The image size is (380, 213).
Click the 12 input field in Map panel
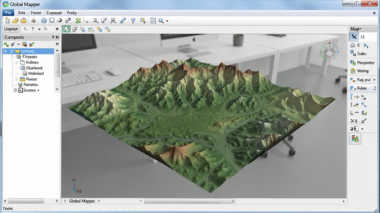click(x=368, y=37)
